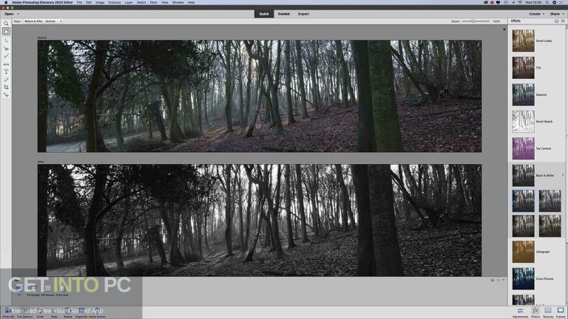Select the Crop tool

coord(6,87)
